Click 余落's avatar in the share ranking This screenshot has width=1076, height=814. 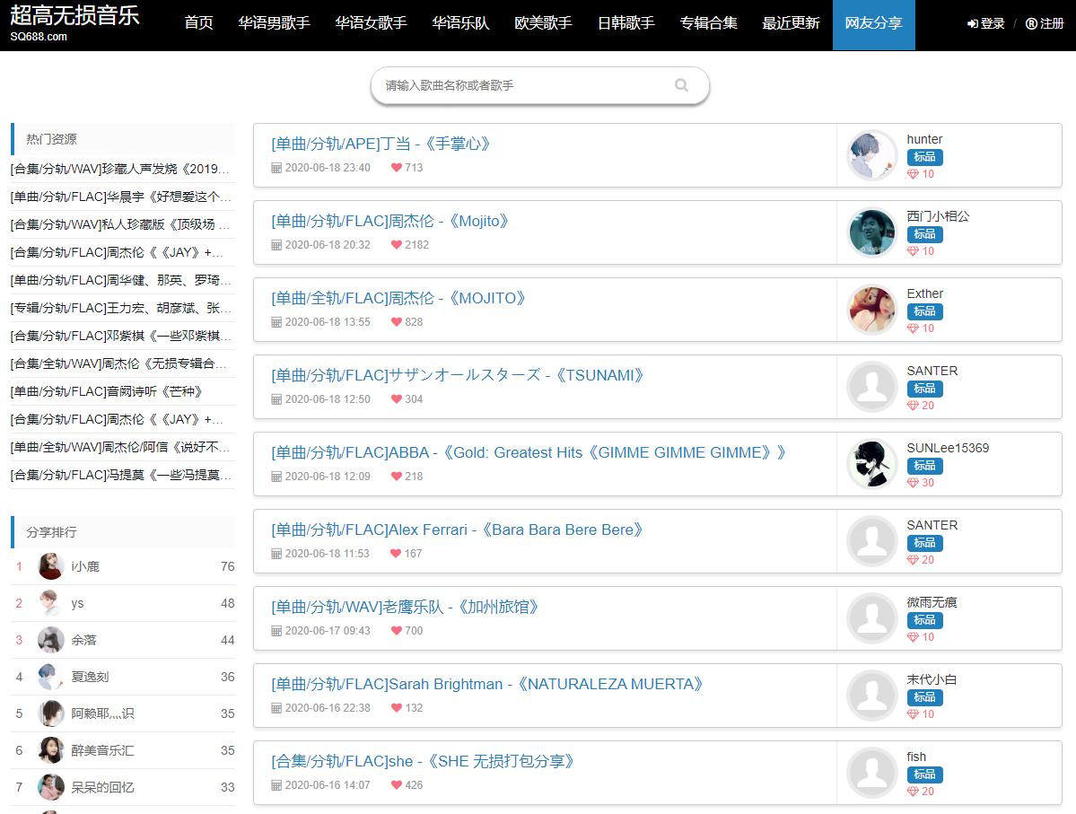click(51, 640)
